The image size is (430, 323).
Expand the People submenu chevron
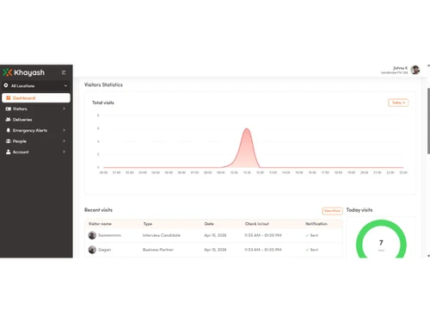[x=64, y=141]
